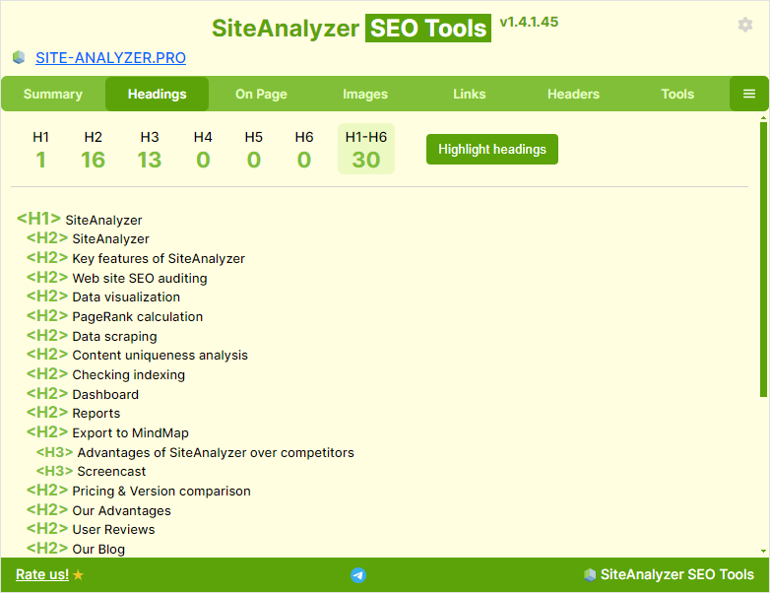This screenshot has height=593, width=770.
Task: Click the Rate us! link
Action: point(42,574)
